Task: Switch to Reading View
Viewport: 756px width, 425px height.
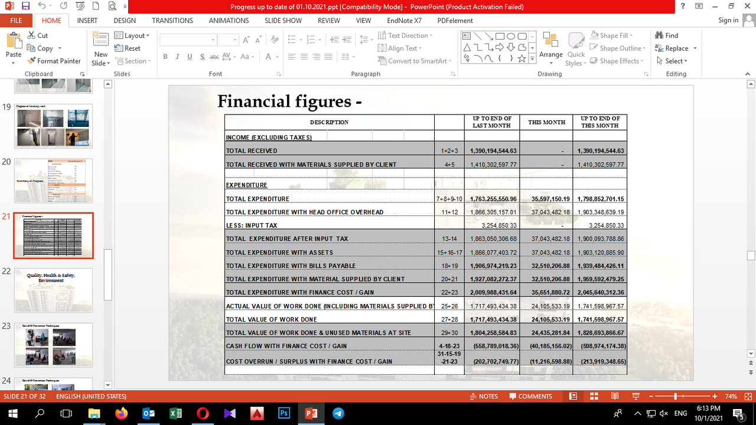Action: point(615,396)
